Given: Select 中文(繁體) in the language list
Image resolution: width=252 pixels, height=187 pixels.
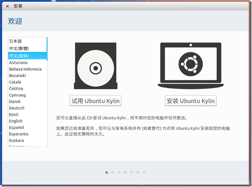Looking at the screenshot, I should pyautogui.click(x=27, y=49).
